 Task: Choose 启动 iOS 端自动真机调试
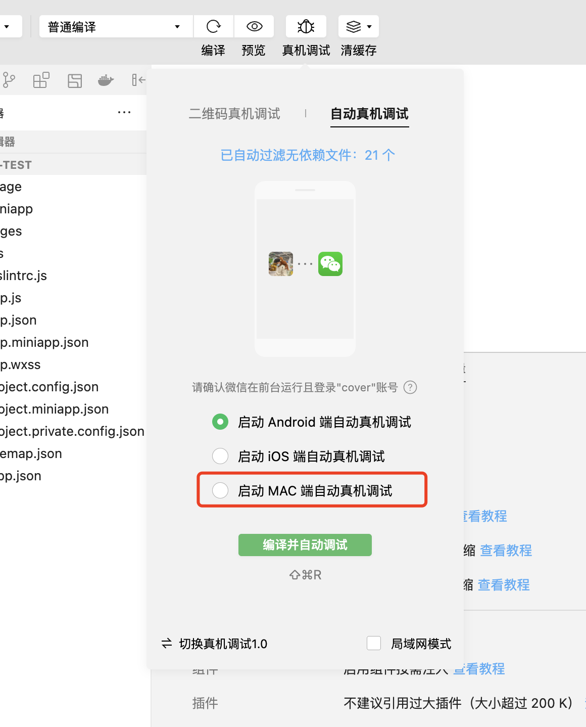[220, 456]
